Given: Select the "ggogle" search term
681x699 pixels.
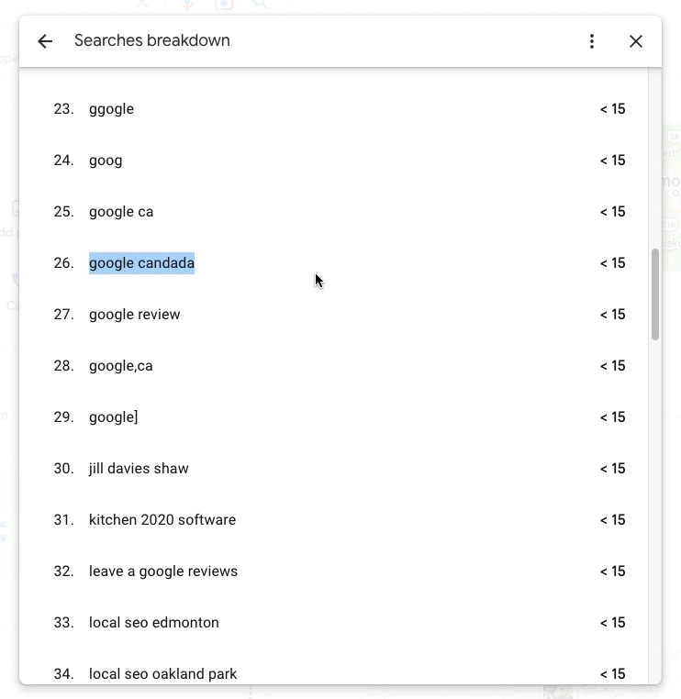Looking at the screenshot, I should pos(111,109).
